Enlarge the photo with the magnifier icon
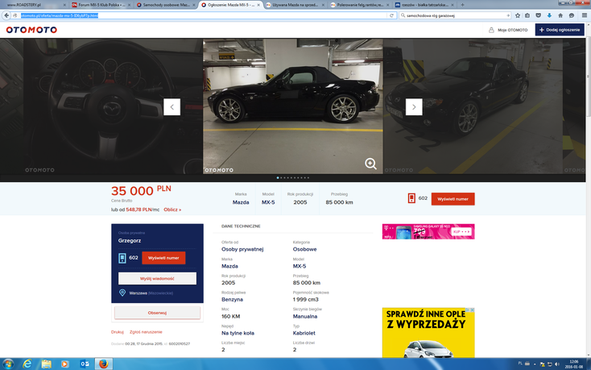591x370 pixels. point(370,164)
